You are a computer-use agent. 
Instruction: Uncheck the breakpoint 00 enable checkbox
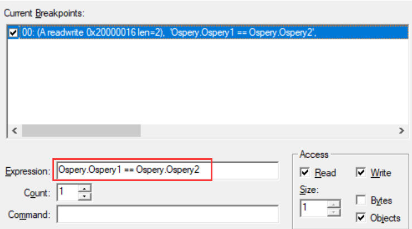point(13,33)
